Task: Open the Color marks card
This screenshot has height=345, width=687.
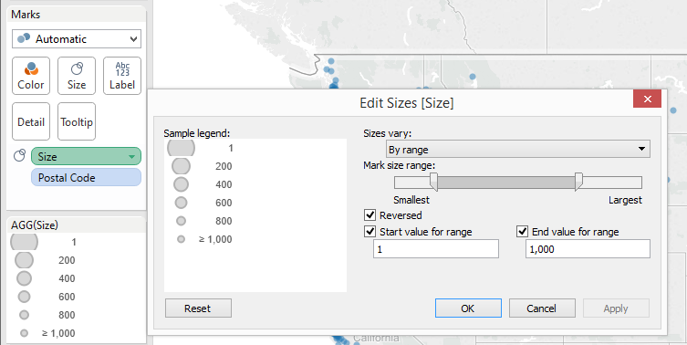Action: click(31, 76)
